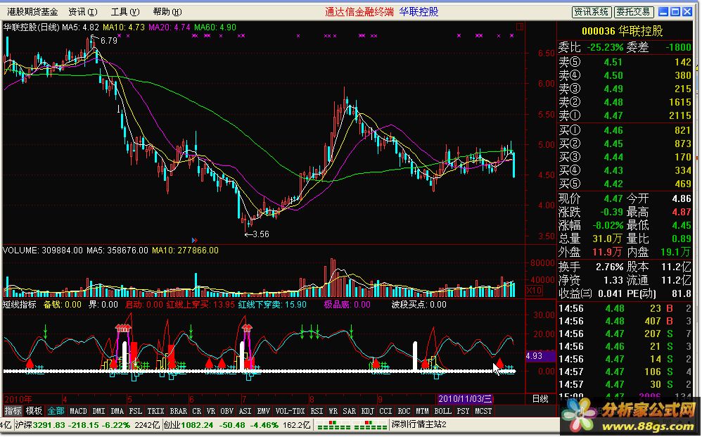
Task: Switch to the MTM indicator
Action: click(x=422, y=411)
